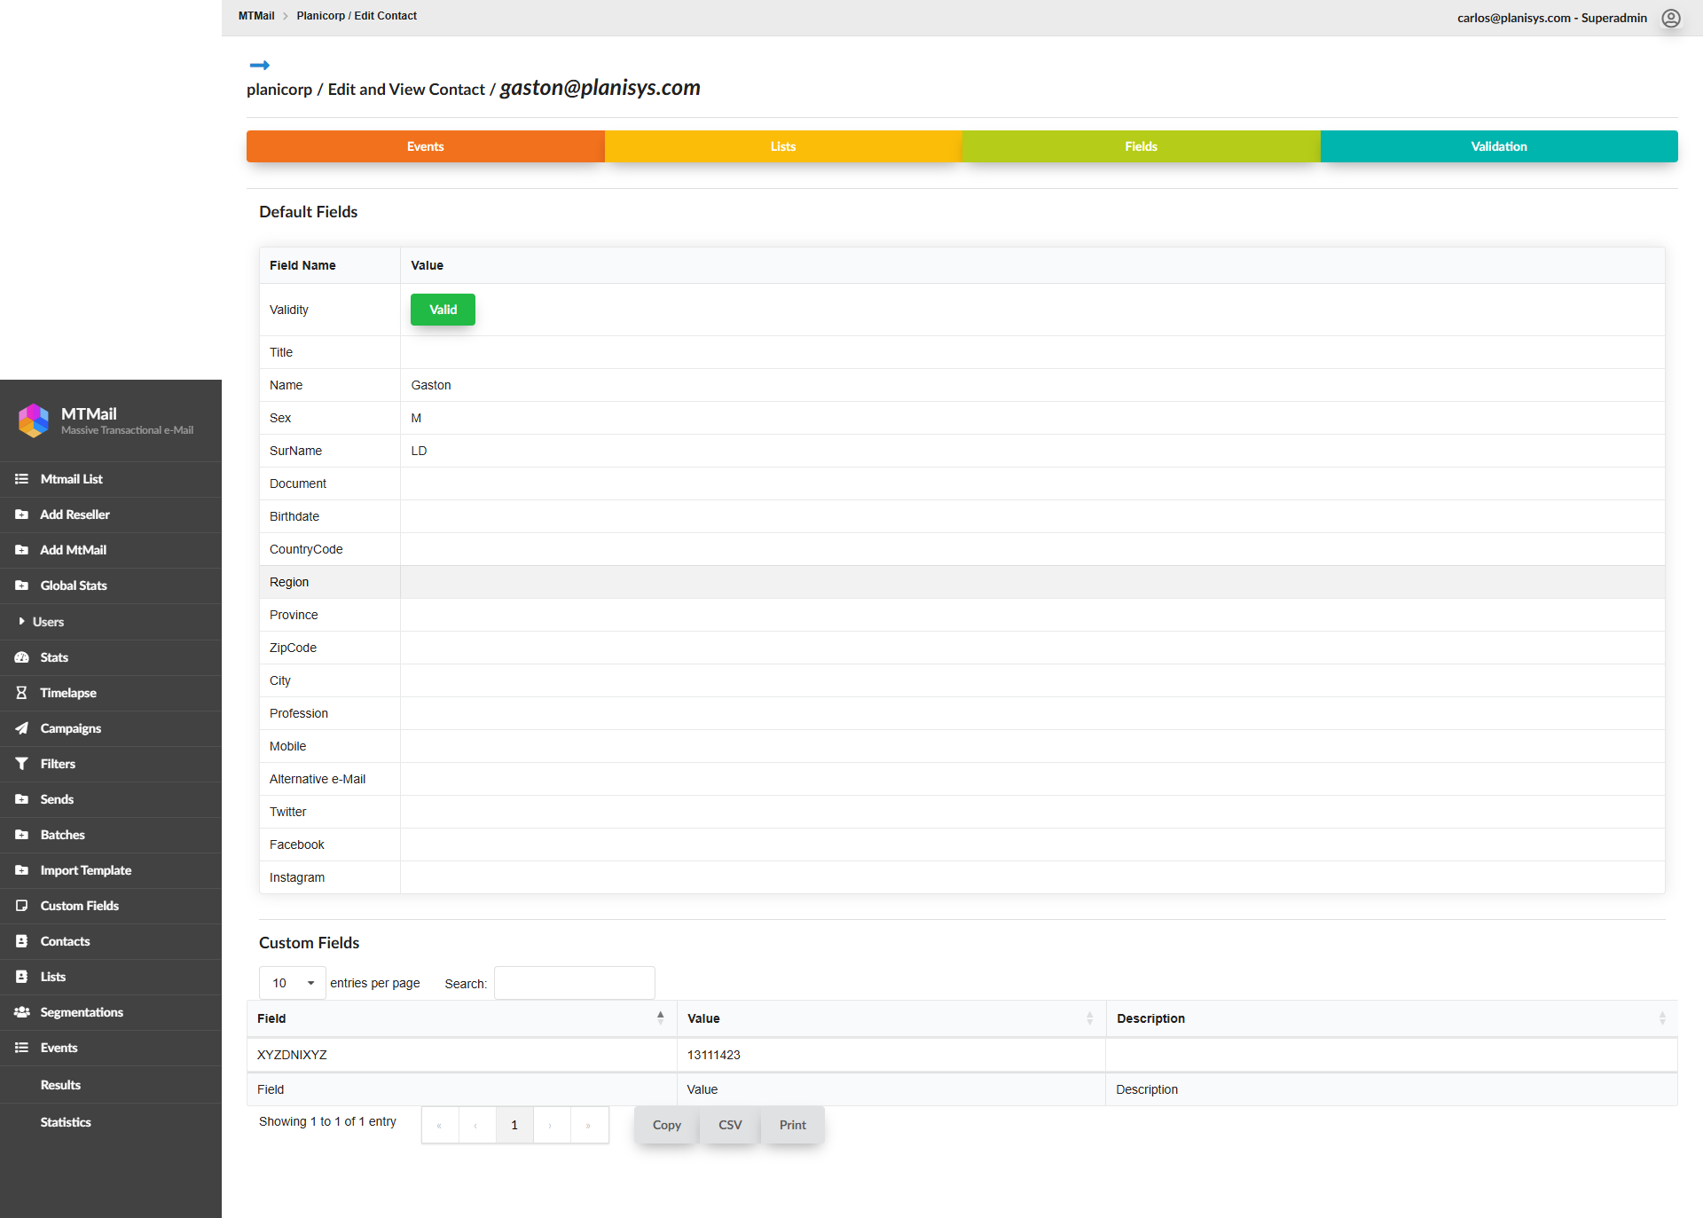
Task: Click the MTMail logo in the sidebar
Action: pyautogui.click(x=34, y=420)
